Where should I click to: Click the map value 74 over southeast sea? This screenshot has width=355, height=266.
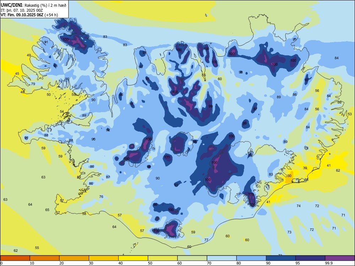click(x=299, y=206)
